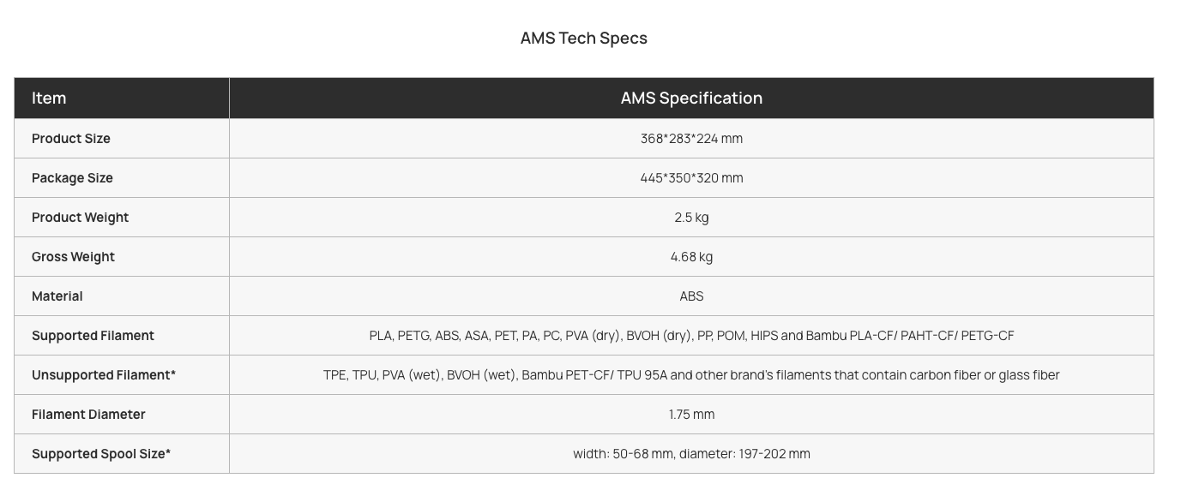Click the supported filament list starting with PLA

pyautogui.click(x=691, y=335)
